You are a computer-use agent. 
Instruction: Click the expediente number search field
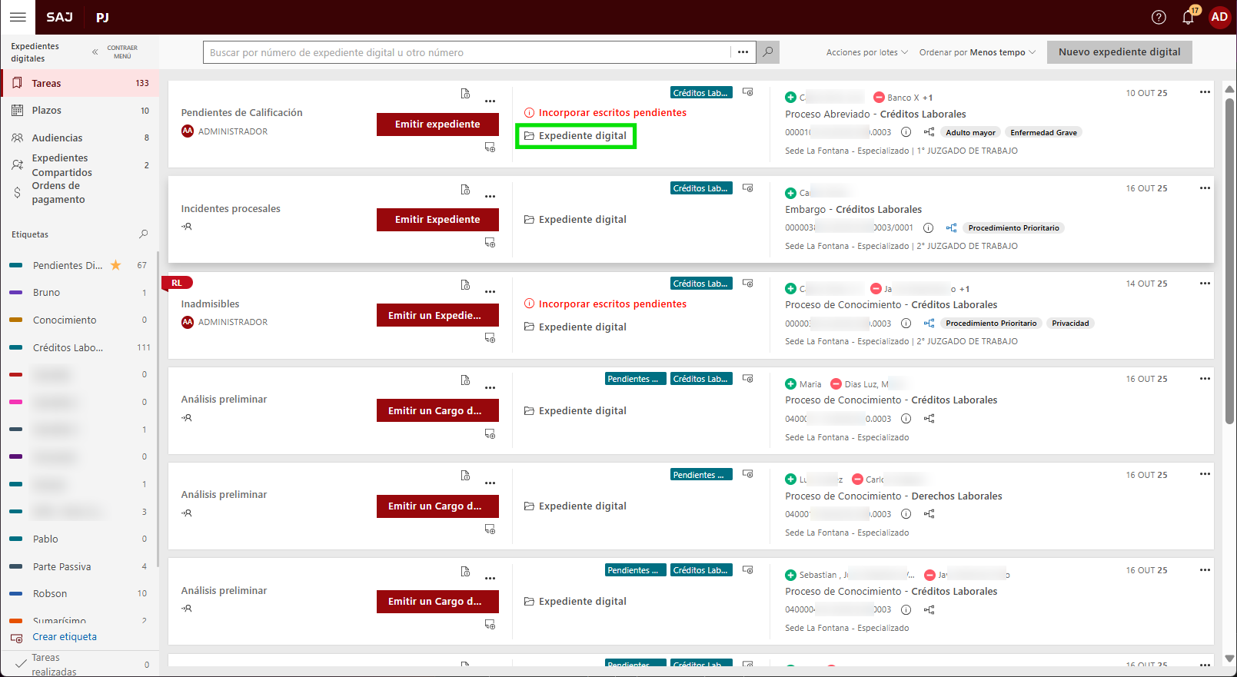click(x=467, y=52)
